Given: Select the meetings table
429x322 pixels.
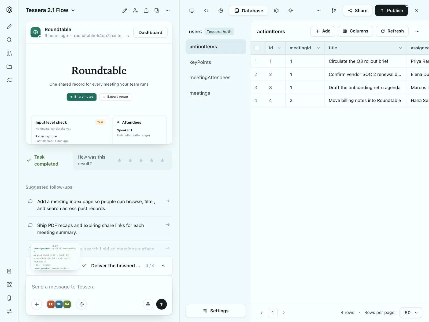Looking at the screenshot, I should [x=216, y=93].
